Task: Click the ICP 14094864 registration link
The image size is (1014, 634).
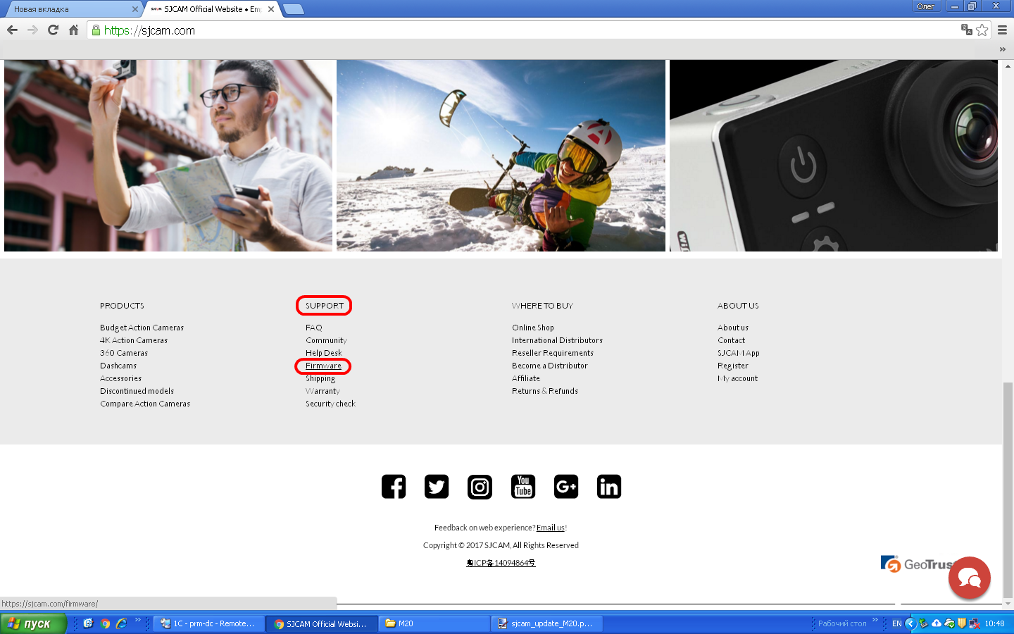Action: [501, 563]
